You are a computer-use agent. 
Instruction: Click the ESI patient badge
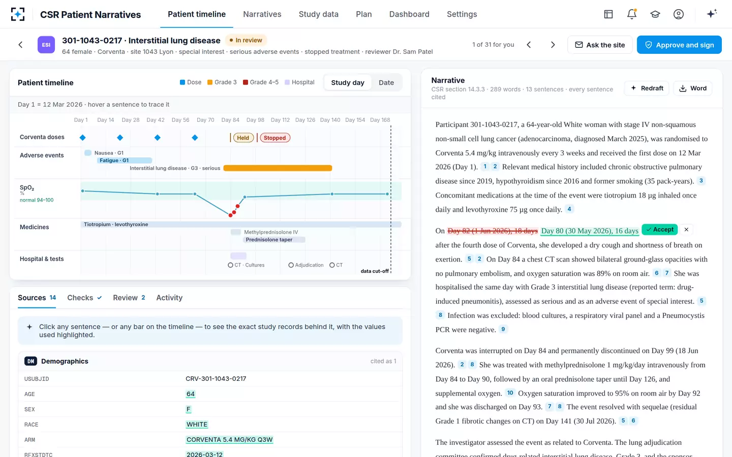coord(46,45)
